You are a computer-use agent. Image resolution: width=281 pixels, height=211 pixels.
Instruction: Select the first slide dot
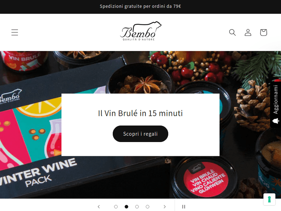pos(116,207)
